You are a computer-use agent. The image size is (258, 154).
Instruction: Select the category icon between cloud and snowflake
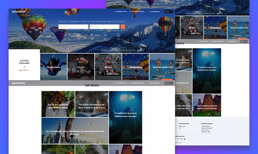point(78,35)
